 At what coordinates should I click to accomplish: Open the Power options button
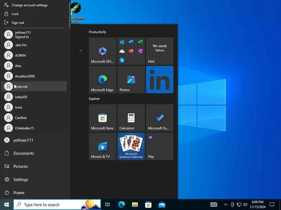[x=35, y=193]
